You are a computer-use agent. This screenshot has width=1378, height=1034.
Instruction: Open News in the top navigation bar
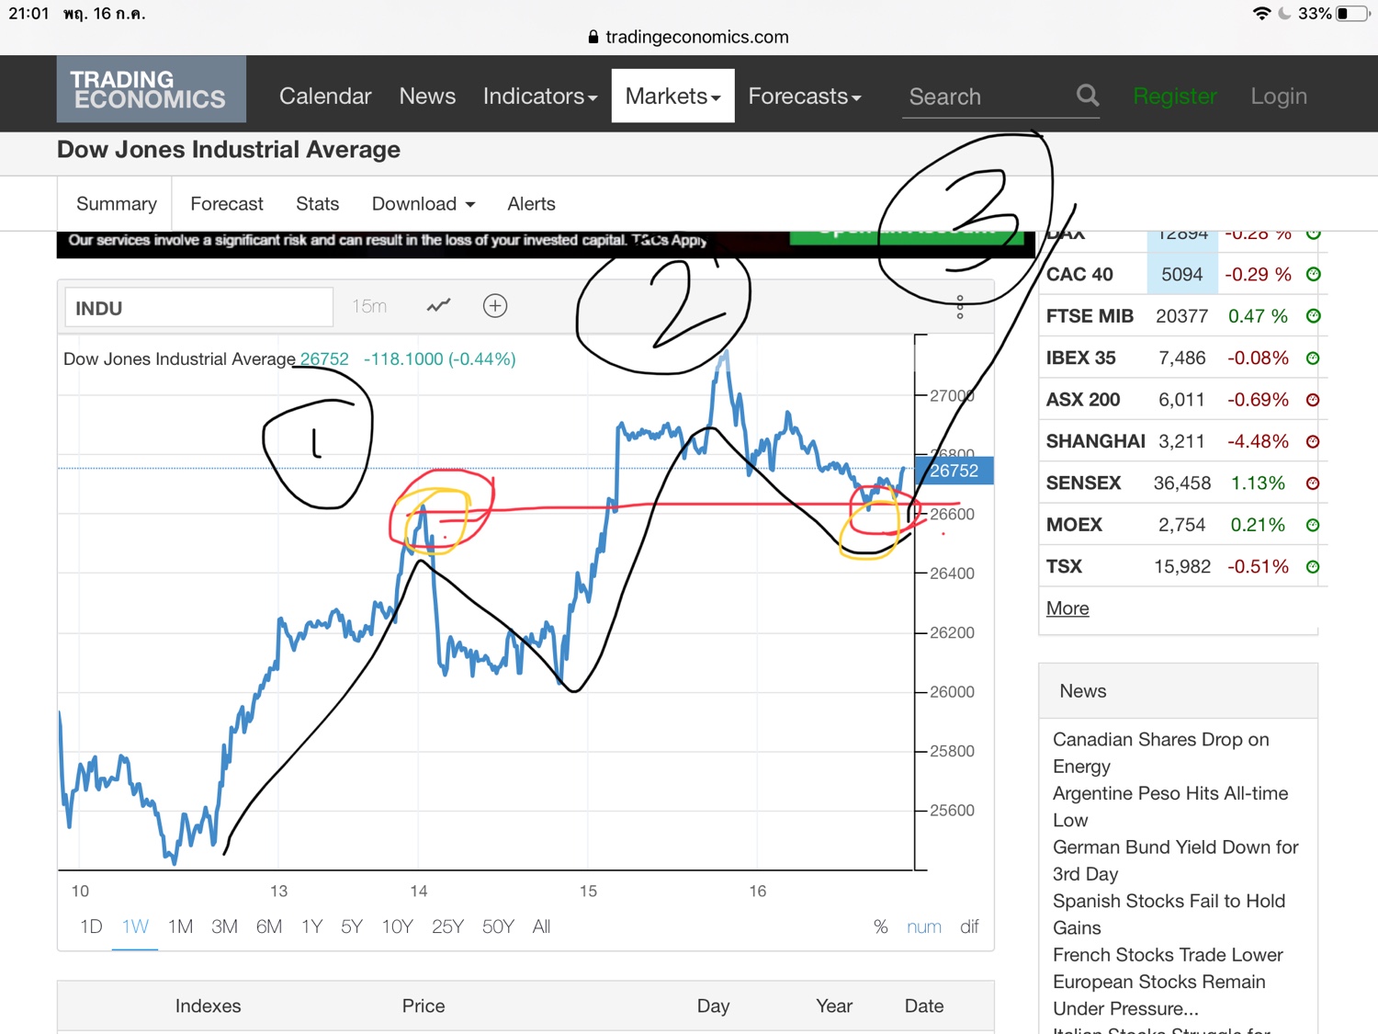[427, 96]
